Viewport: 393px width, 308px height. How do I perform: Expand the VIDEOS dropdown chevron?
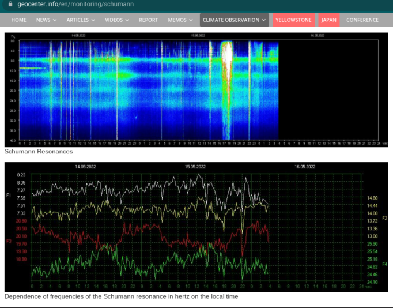[127, 20]
